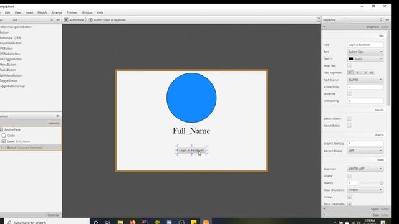The width and height of the screenshot is (399, 224).
Task: Set text alignment to center
Action: 357,73
